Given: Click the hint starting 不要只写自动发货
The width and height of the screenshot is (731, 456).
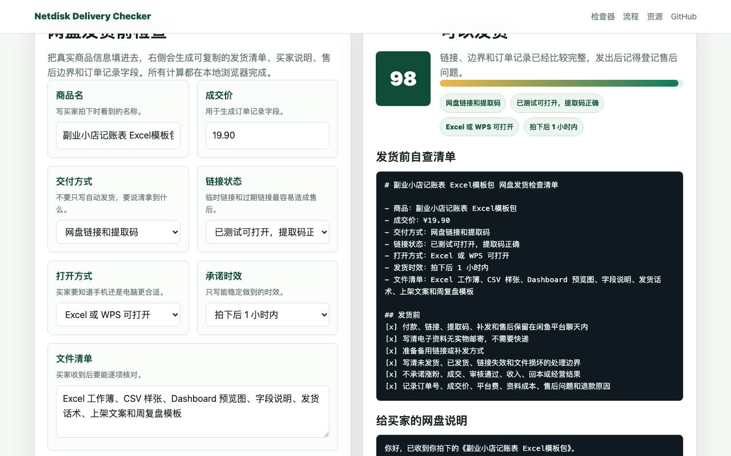Looking at the screenshot, I should coord(112,203).
